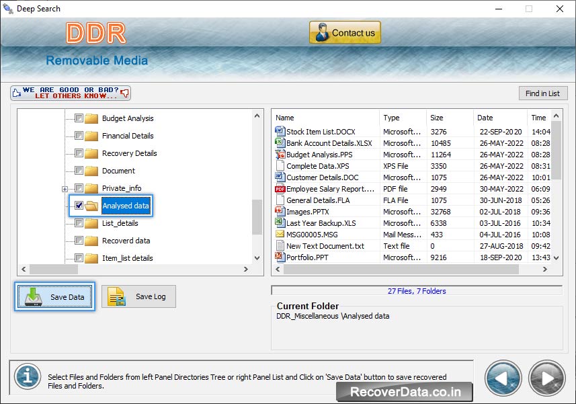Image resolution: width=576 pixels, height=404 pixels.
Task: Click the List_details folder icon
Action: (91, 223)
